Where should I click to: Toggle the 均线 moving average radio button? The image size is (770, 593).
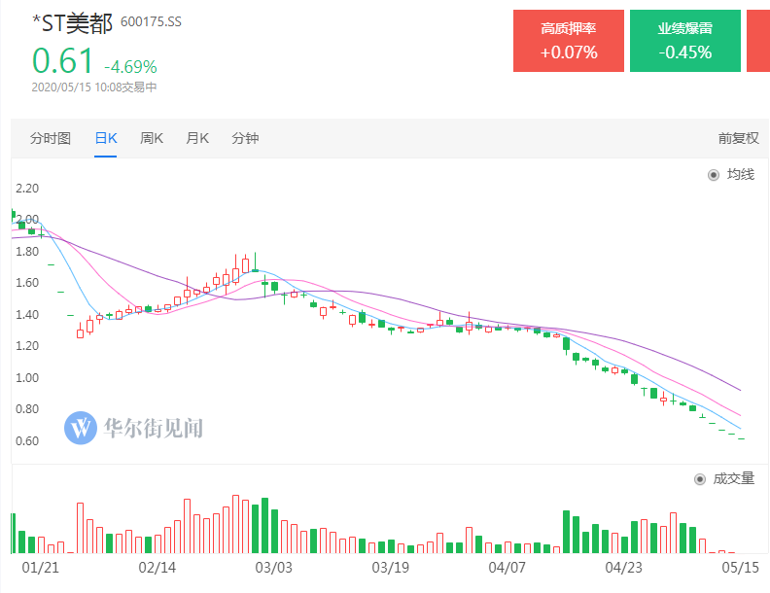[714, 175]
